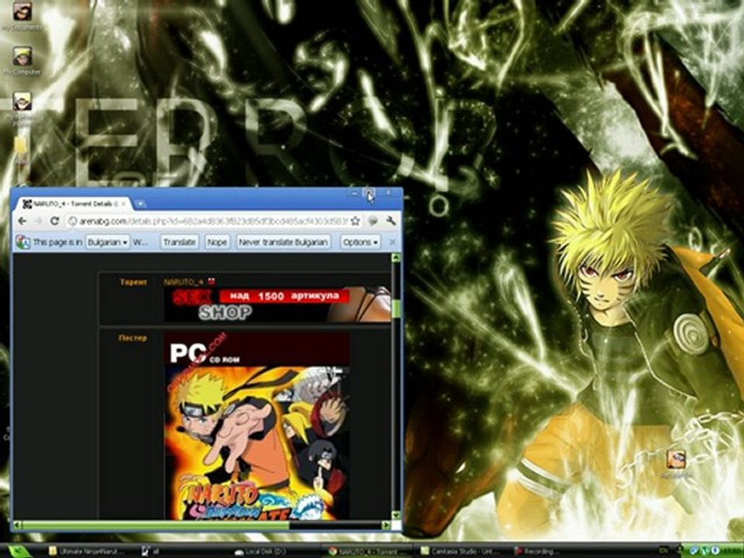This screenshot has height=558, width=744.
Task: Select the NARUTO_4 - Torrent Details tab
Action: pyautogui.click(x=74, y=204)
